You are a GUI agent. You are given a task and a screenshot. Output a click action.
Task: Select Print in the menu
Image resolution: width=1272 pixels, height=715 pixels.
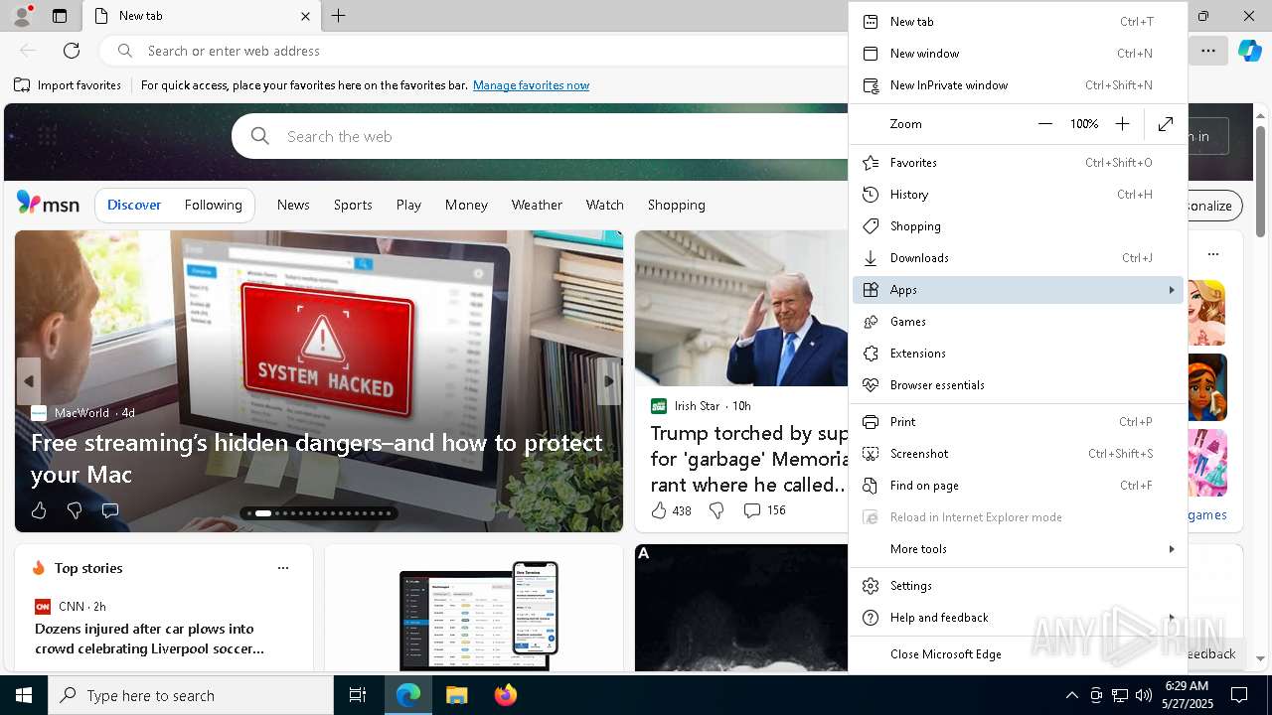(x=1018, y=422)
